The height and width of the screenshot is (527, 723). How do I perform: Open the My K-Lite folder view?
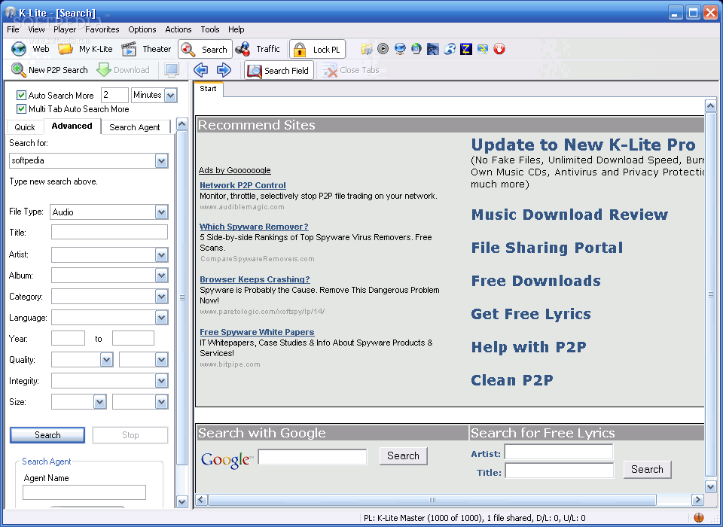[85, 49]
